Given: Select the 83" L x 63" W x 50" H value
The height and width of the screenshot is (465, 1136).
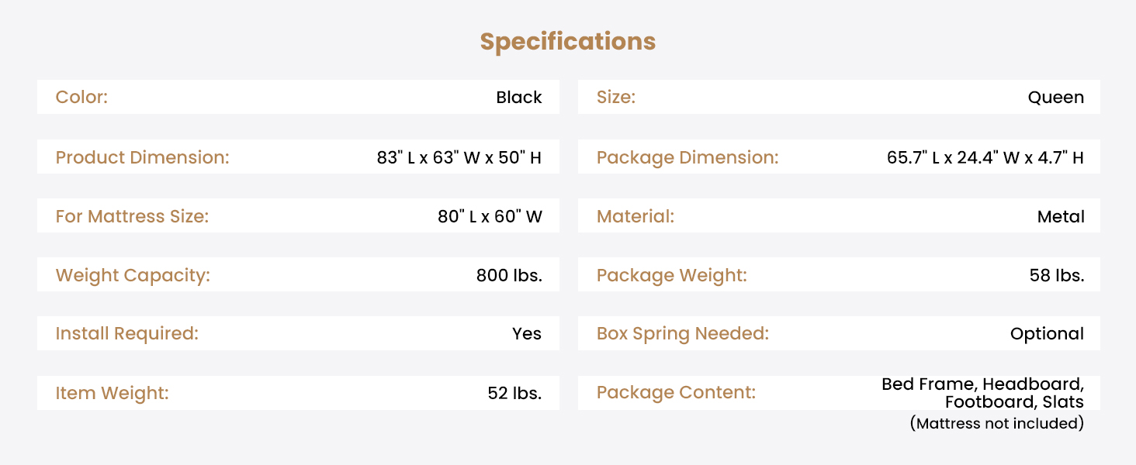Looking at the screenshot, I should coord(459,157).
